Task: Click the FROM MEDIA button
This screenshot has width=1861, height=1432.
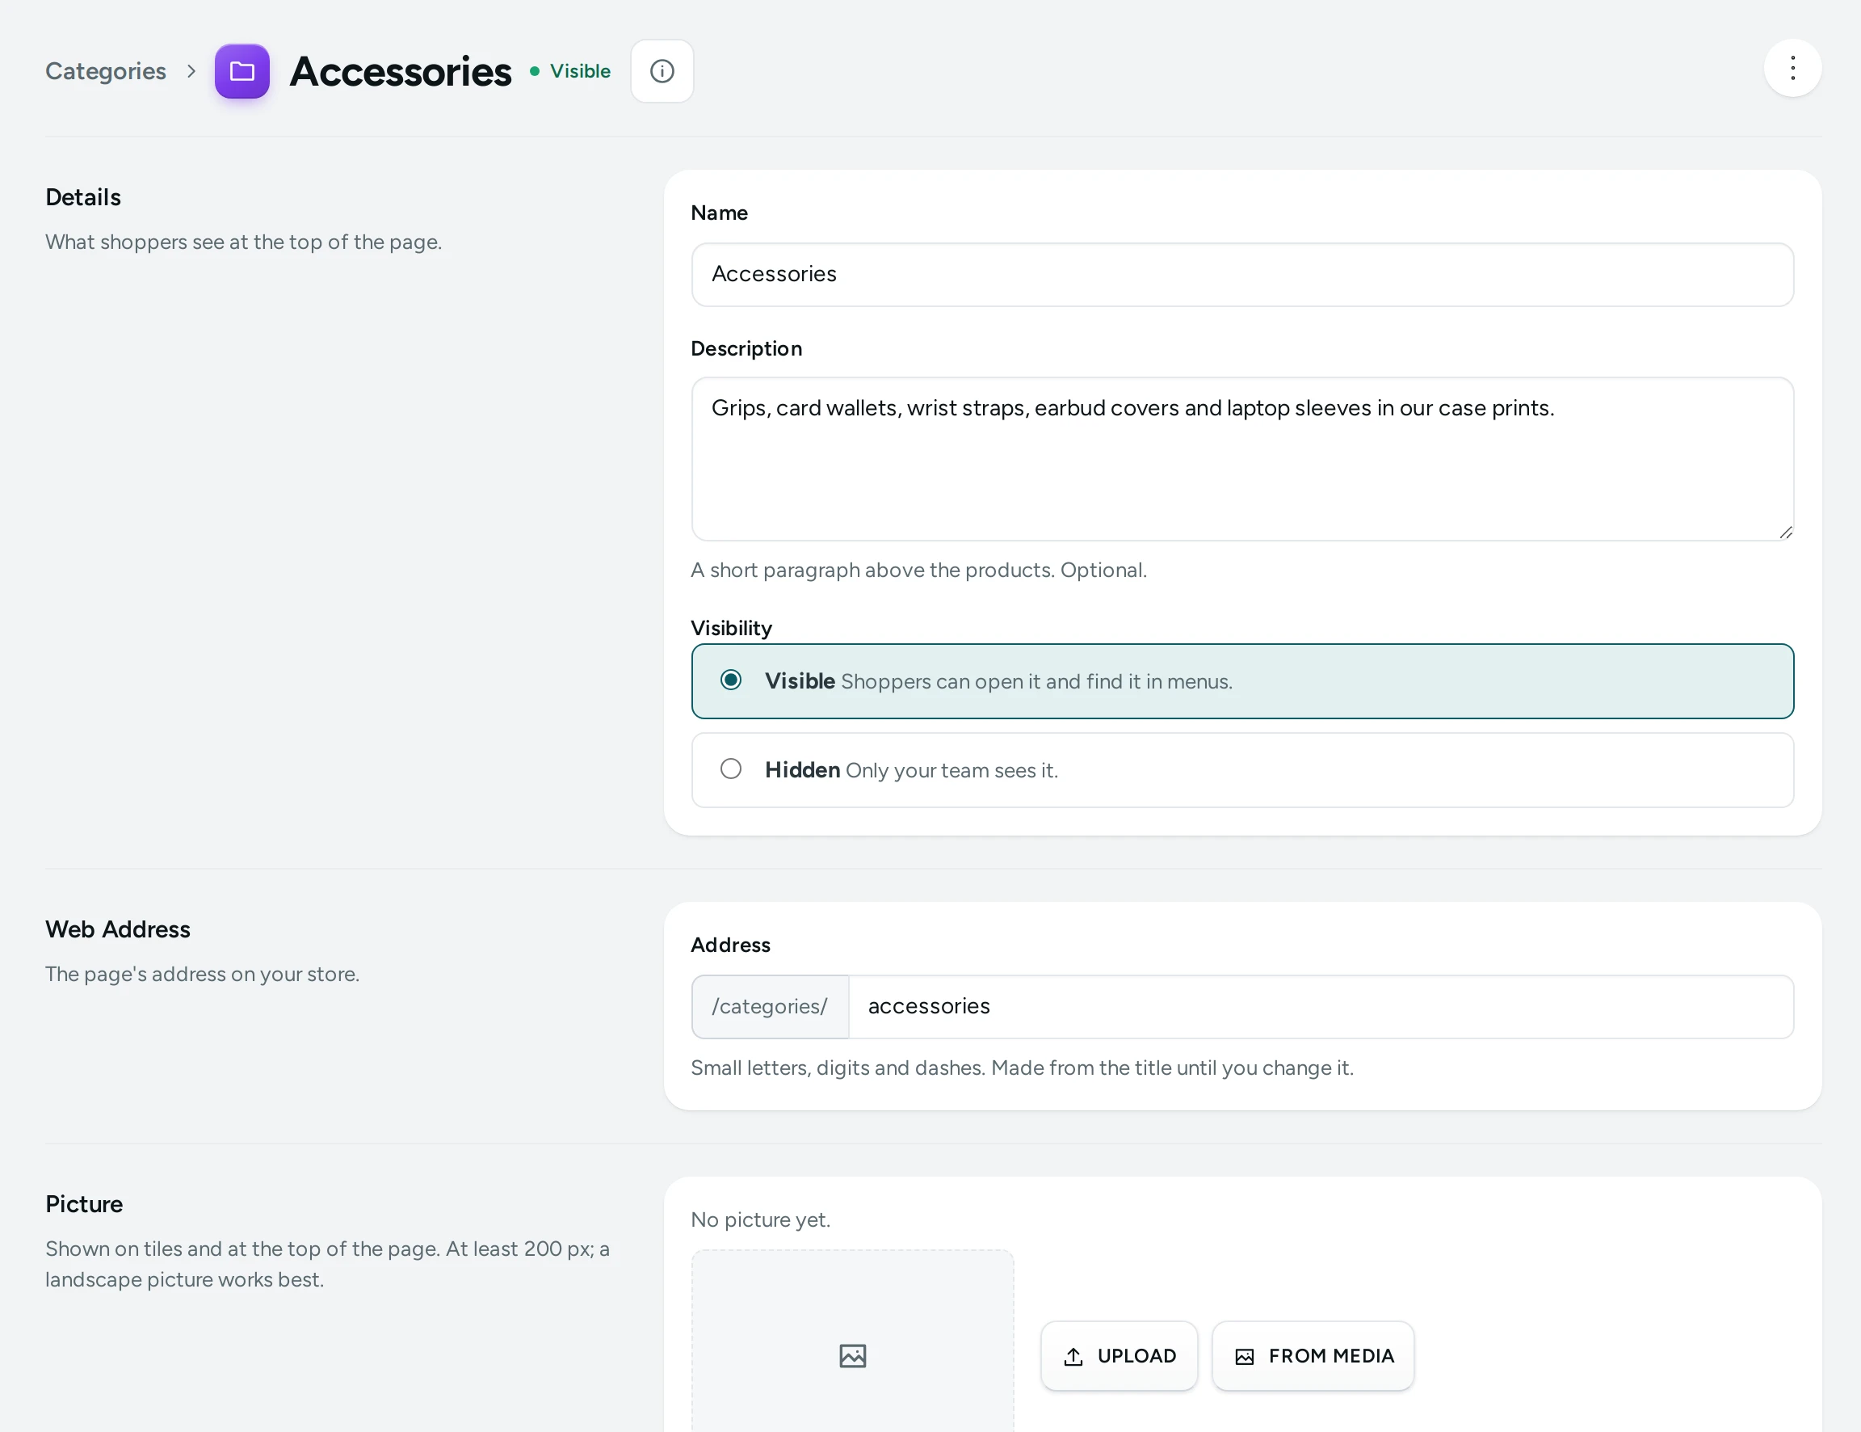Action: (1313, 1355)
